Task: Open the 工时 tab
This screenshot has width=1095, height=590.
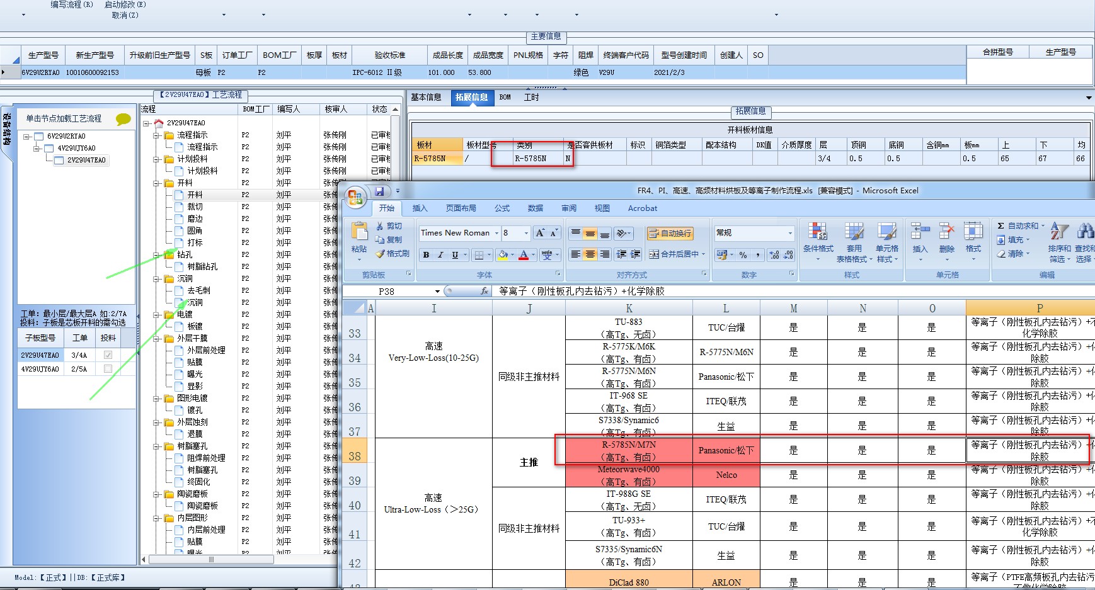Action: (531, 98)
